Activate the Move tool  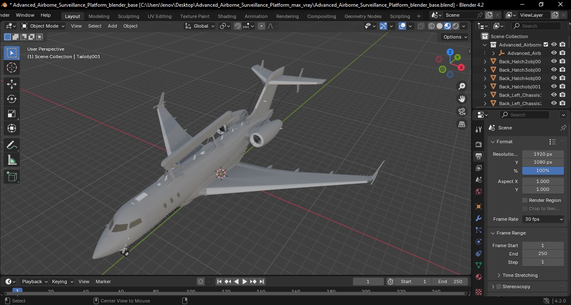12,84
